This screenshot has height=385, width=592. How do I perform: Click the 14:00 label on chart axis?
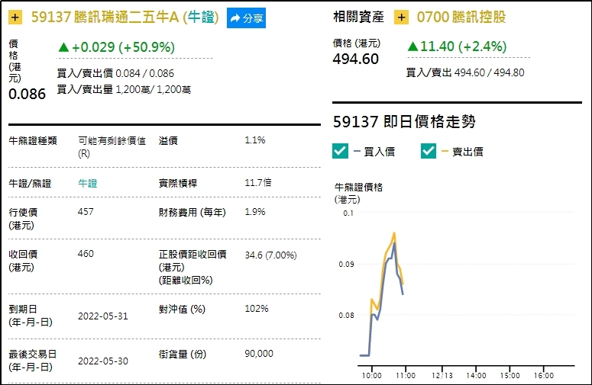476,376
